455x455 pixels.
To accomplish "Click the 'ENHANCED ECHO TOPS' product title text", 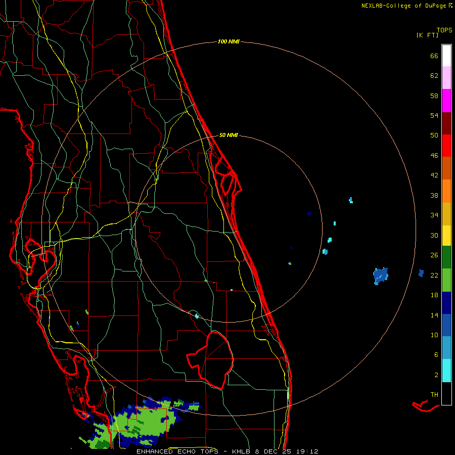I will click(x=179, y=451).
